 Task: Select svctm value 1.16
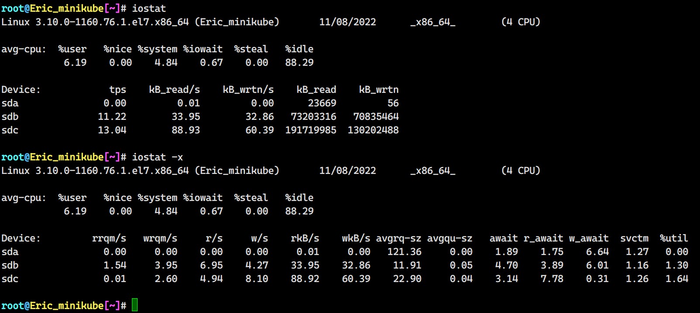pyautogui.click(x=637, y=265)
